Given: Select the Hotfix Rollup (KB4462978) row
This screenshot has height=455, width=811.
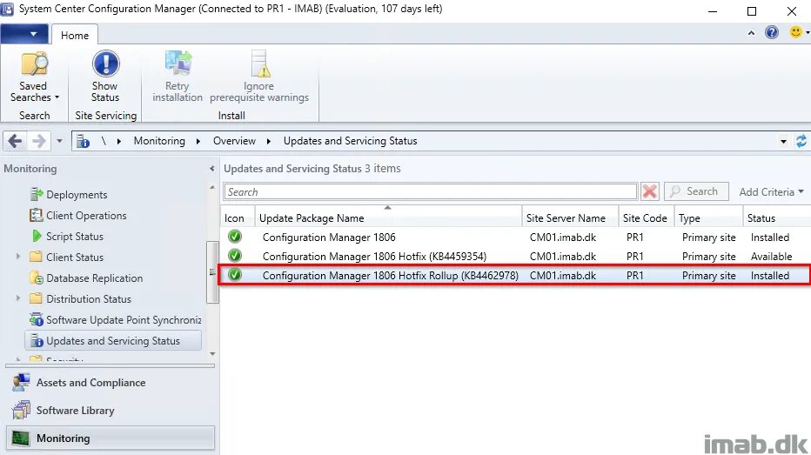Looking at the screenshot, I should 515,276.
